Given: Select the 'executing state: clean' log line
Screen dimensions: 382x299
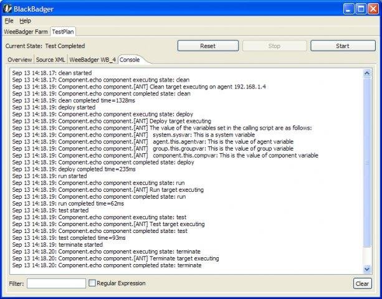Looking at the screenshot, I should (101, 80).
